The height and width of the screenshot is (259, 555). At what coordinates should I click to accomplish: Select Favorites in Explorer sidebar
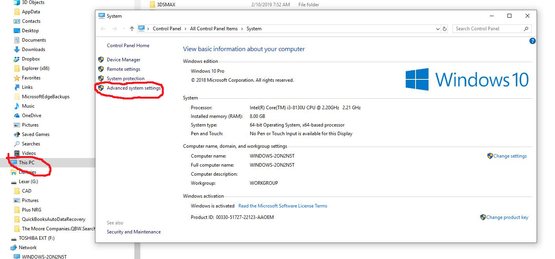point(31,78)
